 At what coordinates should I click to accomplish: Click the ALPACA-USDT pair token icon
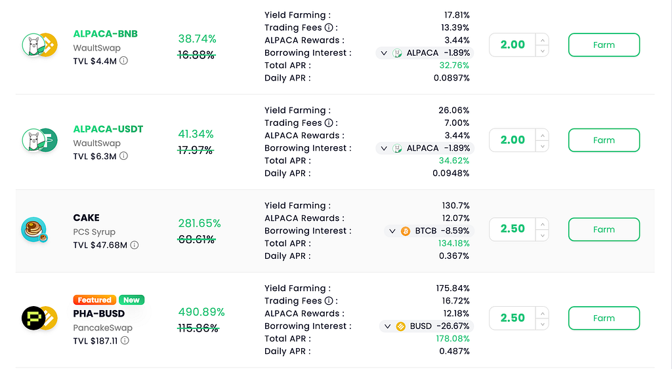point(39,140)
